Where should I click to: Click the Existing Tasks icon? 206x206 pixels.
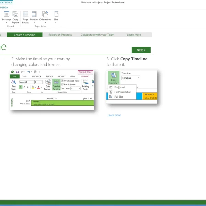[x=85, y=82]
